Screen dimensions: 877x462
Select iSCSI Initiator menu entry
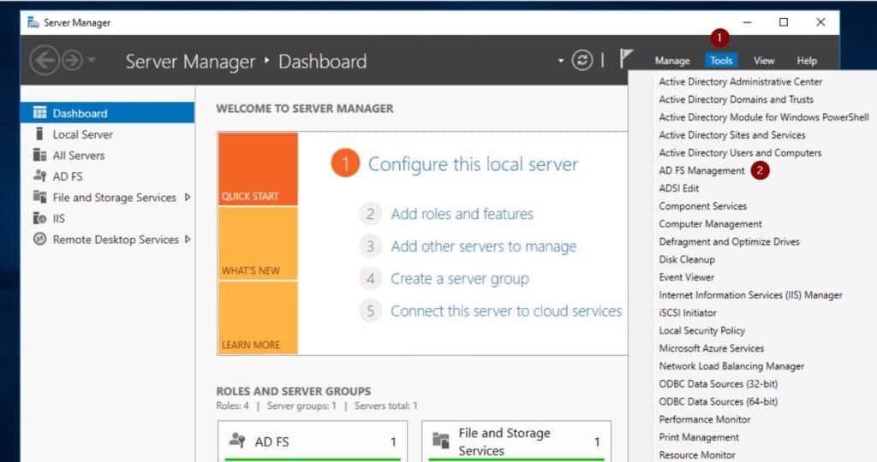coord(688,313)
